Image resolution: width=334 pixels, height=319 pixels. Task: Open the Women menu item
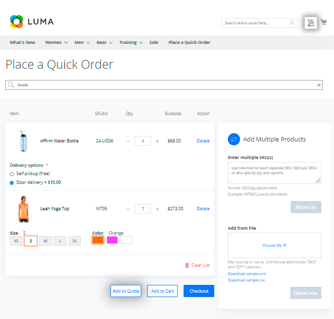[53, 42]
